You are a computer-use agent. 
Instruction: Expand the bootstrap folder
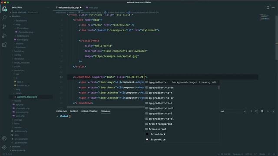pos(19,51)
